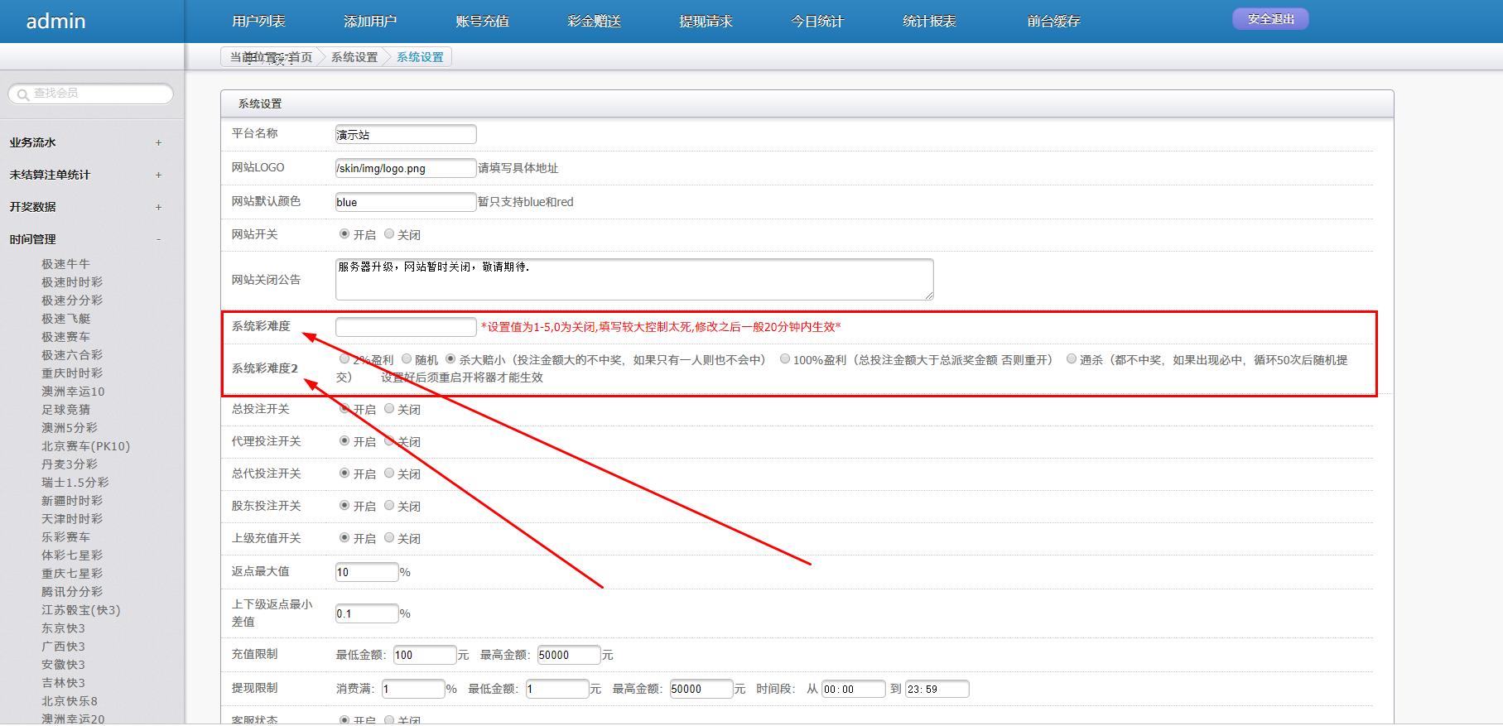This screenshot has width=1503, height=726.
Task: Click the 安全退出 logout button
Action: point(1269,19)
